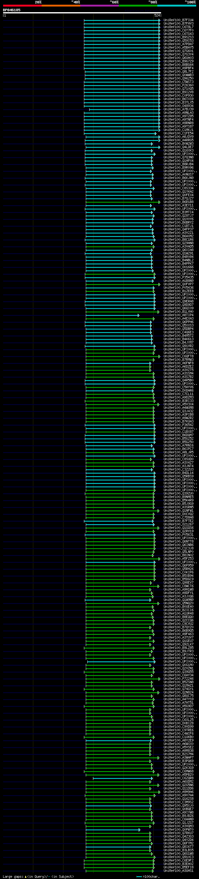Click the purple ~60% identity legend bar
The image size is (199, 879).
99,6
